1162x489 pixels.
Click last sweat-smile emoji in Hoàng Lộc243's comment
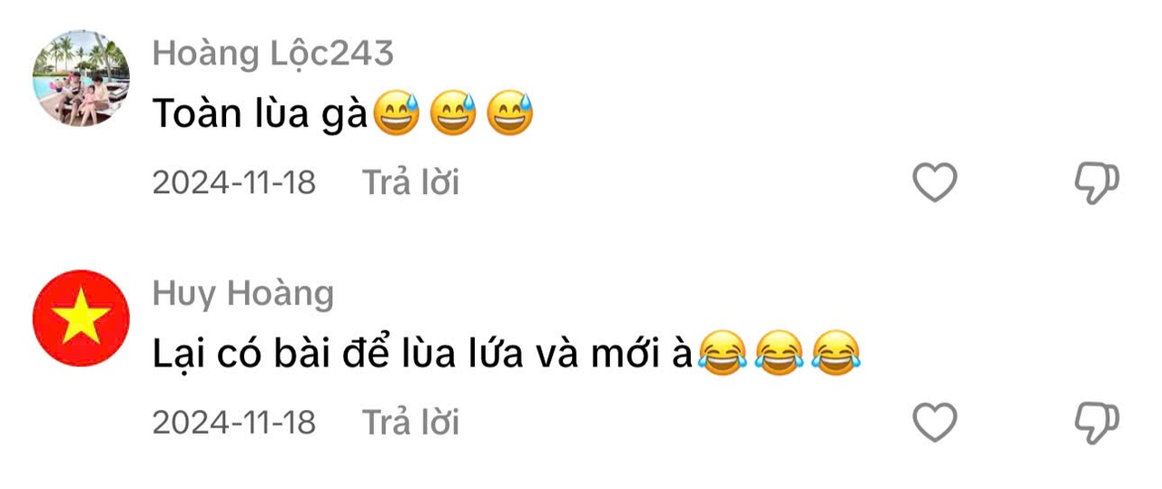(x=510, y=115)
